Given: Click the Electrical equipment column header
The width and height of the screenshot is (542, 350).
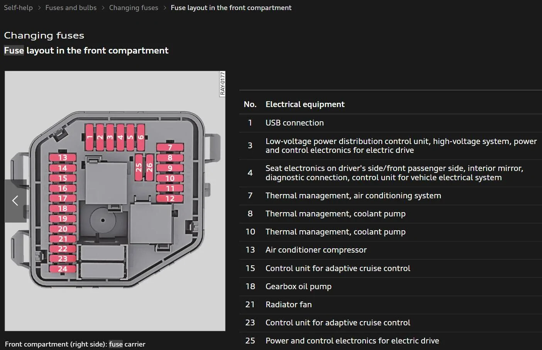Looking at the screenshot, I should pyautogui.click(x=305, y=104).
